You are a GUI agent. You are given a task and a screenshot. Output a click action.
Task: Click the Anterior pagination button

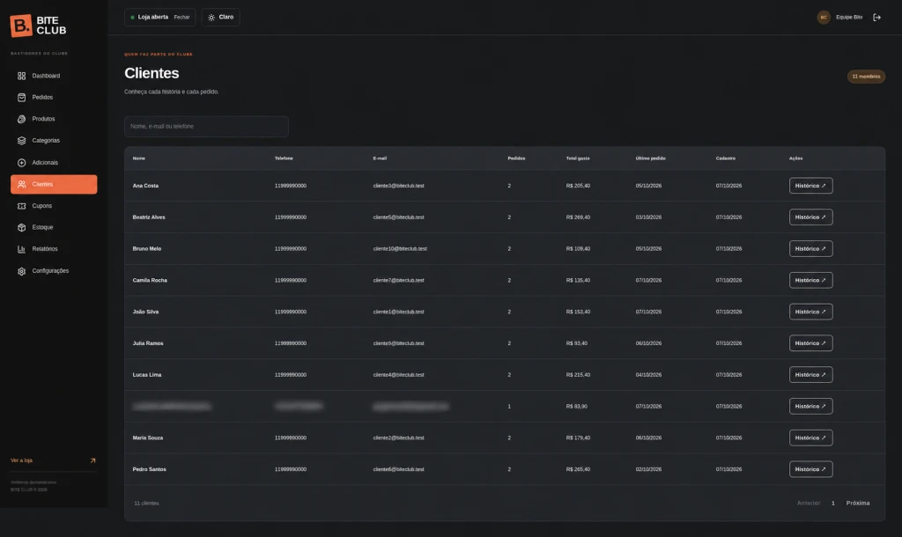[x=809, y=503]
